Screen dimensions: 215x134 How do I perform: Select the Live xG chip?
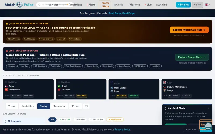point(61,39)
